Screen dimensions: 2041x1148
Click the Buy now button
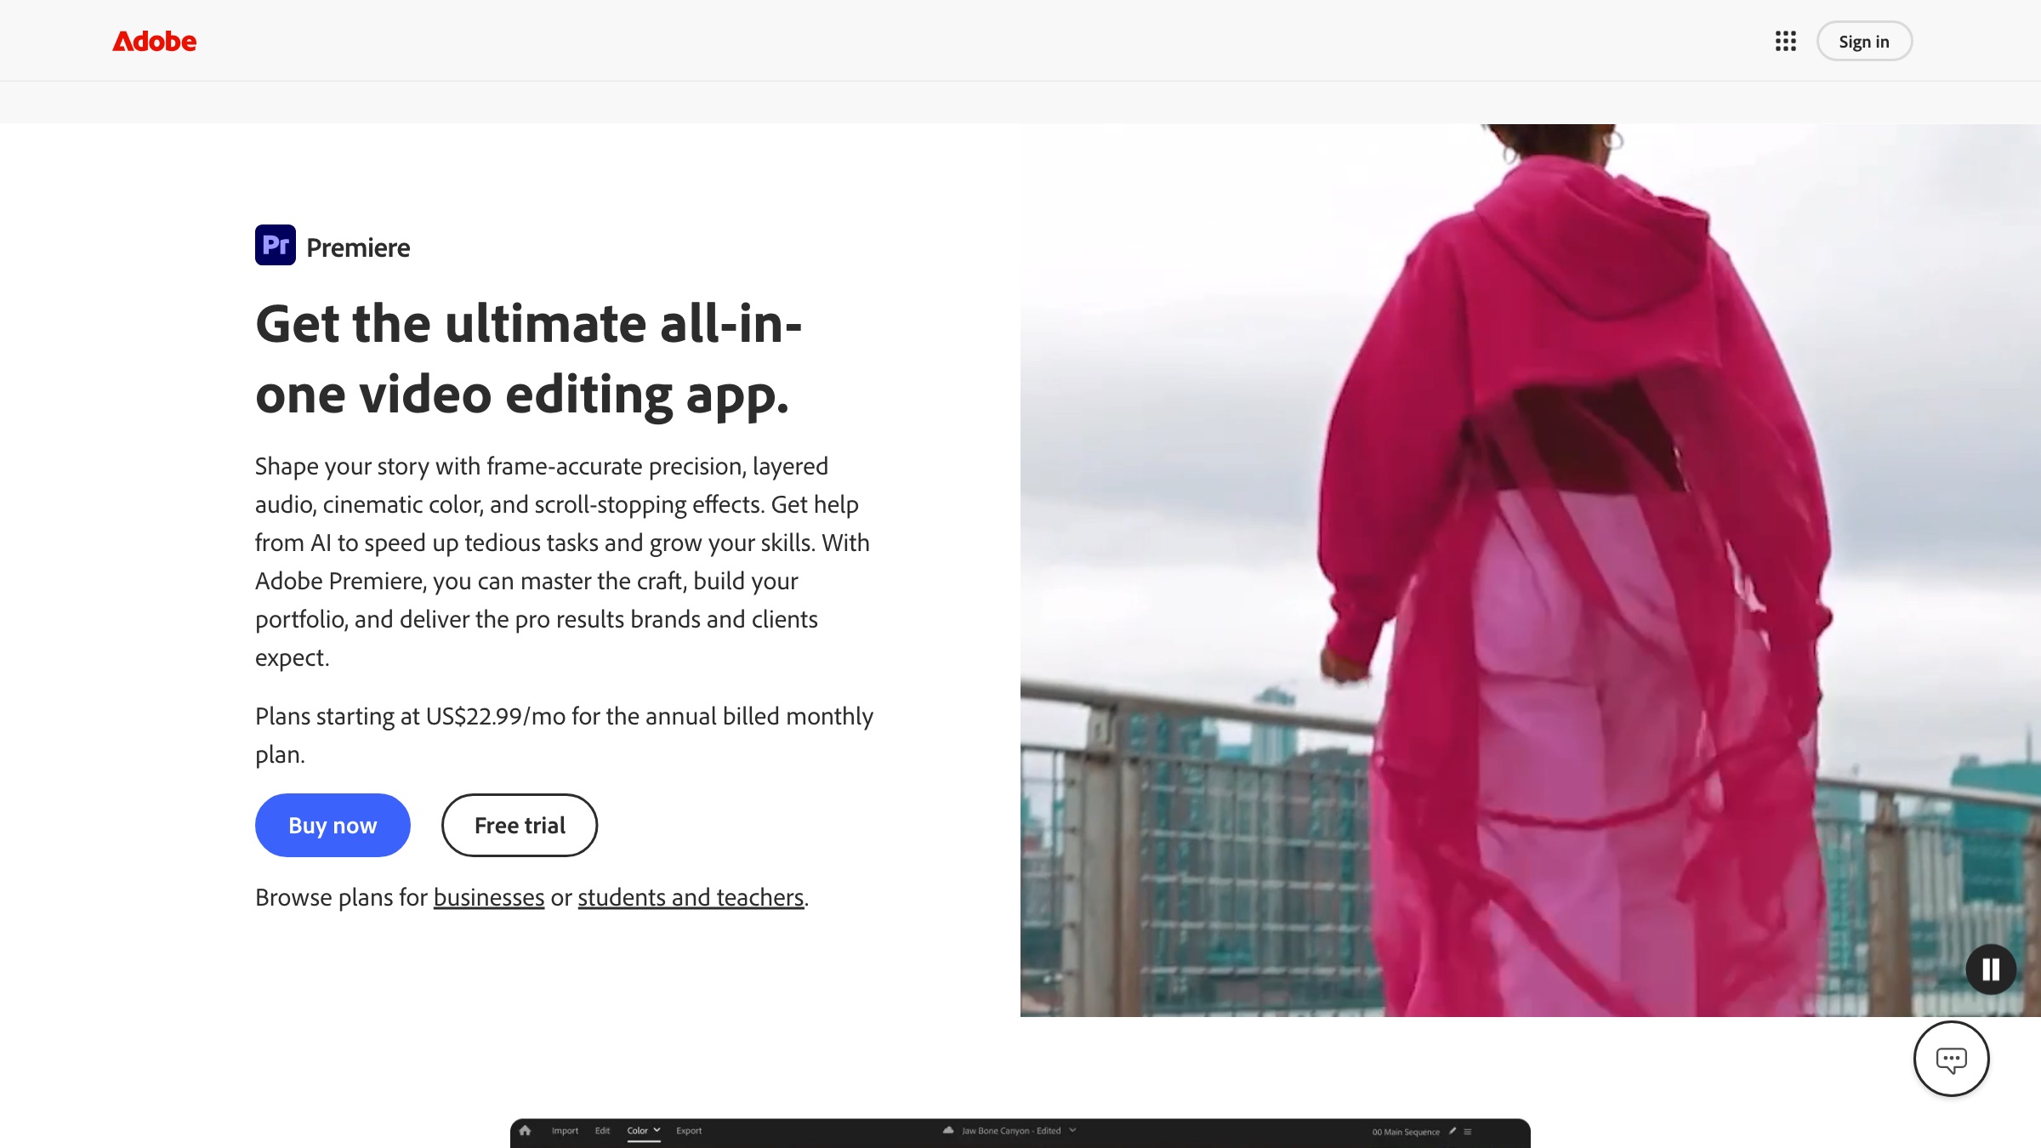point(333,825)
